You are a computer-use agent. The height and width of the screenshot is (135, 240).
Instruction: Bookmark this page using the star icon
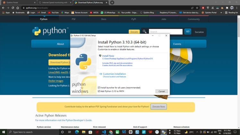tap(197, 8)
